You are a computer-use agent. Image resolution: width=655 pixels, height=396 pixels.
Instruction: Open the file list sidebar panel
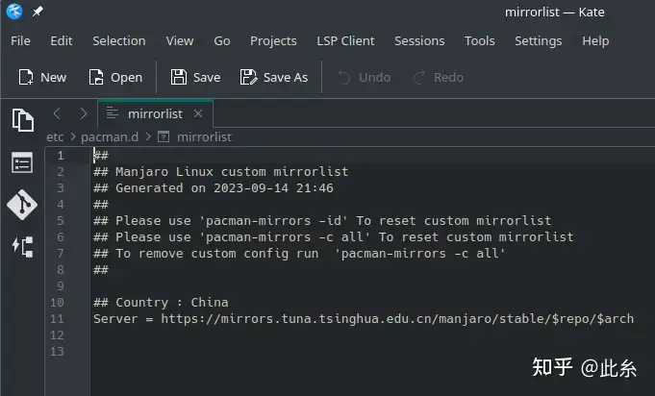click(x=22, y=162)
